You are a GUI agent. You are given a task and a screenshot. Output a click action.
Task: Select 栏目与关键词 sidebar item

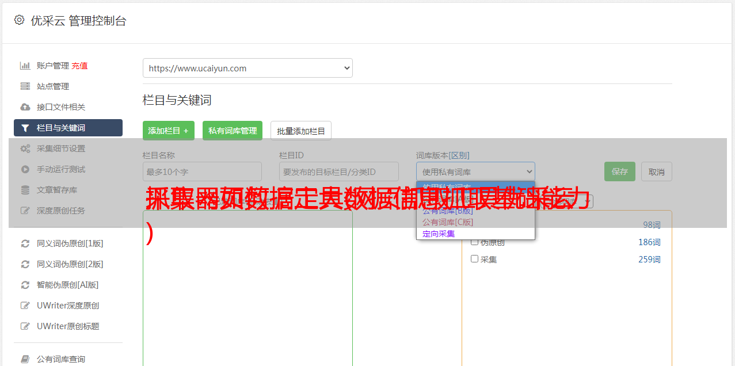coord(68,128)
